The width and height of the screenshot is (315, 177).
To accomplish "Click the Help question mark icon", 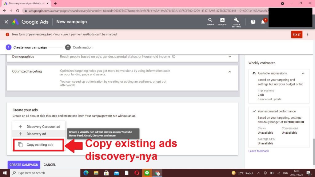I will (253, 22).
